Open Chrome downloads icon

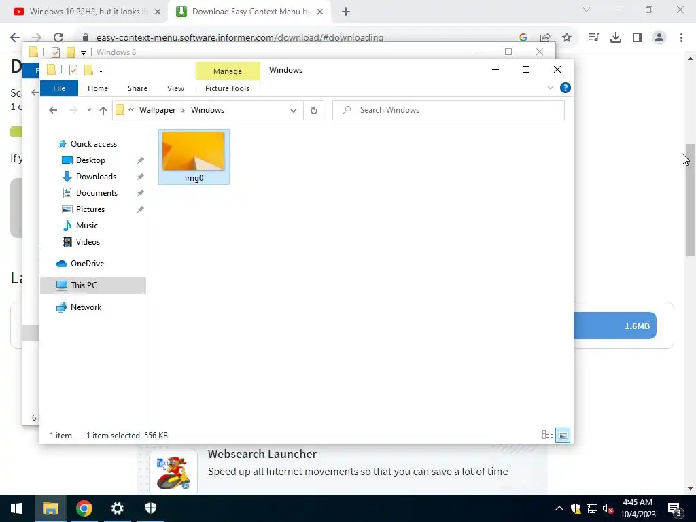coord(616,37)
